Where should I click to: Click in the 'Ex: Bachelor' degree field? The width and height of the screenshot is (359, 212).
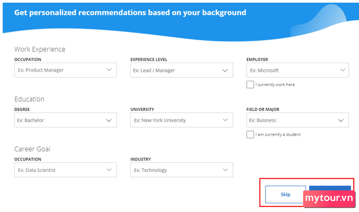pyautogui.click(x=66, y=120)
